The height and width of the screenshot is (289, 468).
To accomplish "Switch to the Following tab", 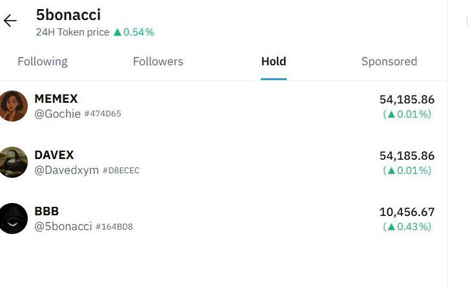I will pyautogui.click(x=43, y=61).
